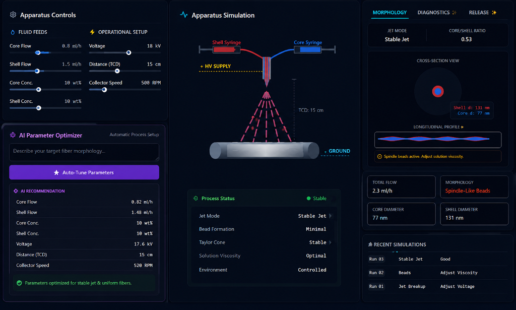This screenshot has width=516, height=310.
Task: Select the Run 02 simulation row
Action: pyautogui.click(x=438, y=273)
